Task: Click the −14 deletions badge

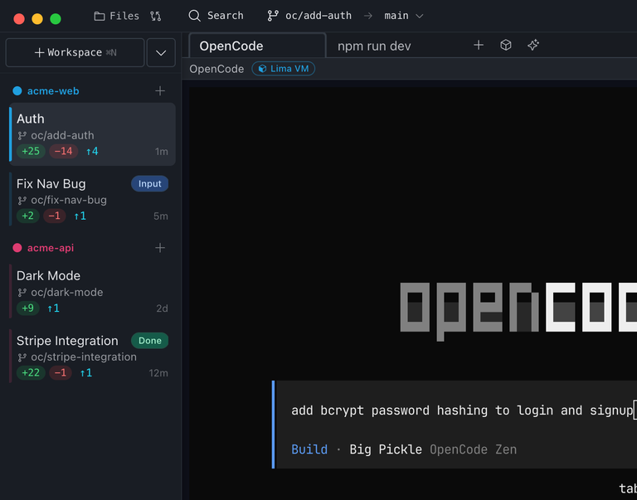Action: (x=63, y=151)
